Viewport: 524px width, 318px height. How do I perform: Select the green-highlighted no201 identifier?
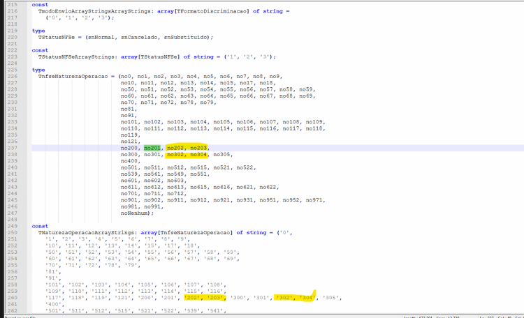[x=152, y=148]
